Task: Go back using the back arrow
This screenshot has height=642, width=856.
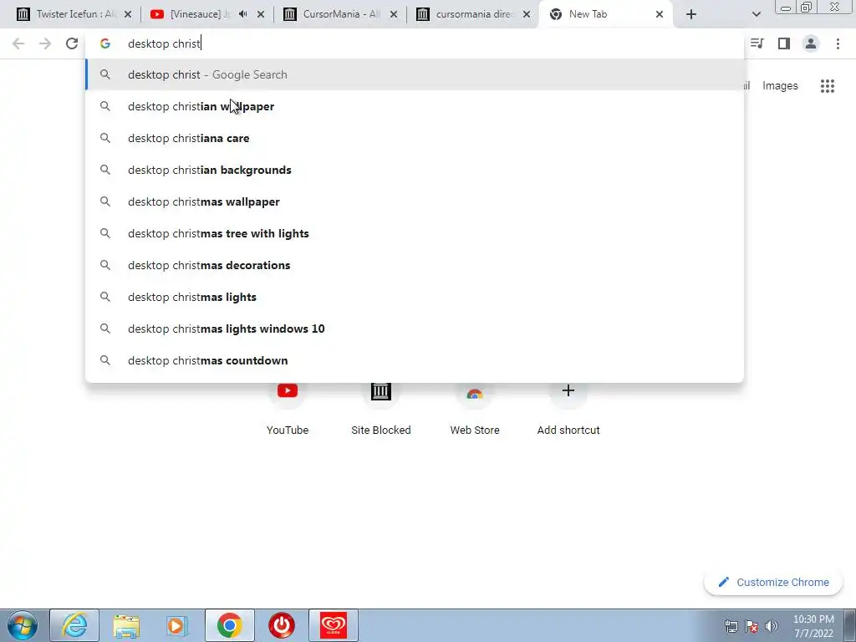Action: click(x=18, y=43)
